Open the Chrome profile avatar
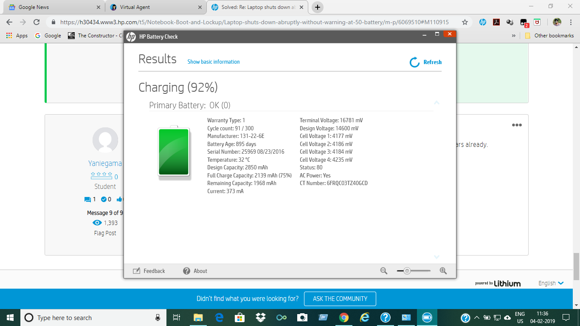This screenshot has height=326, width=580. pyautogui.click(x=557, y=22)
